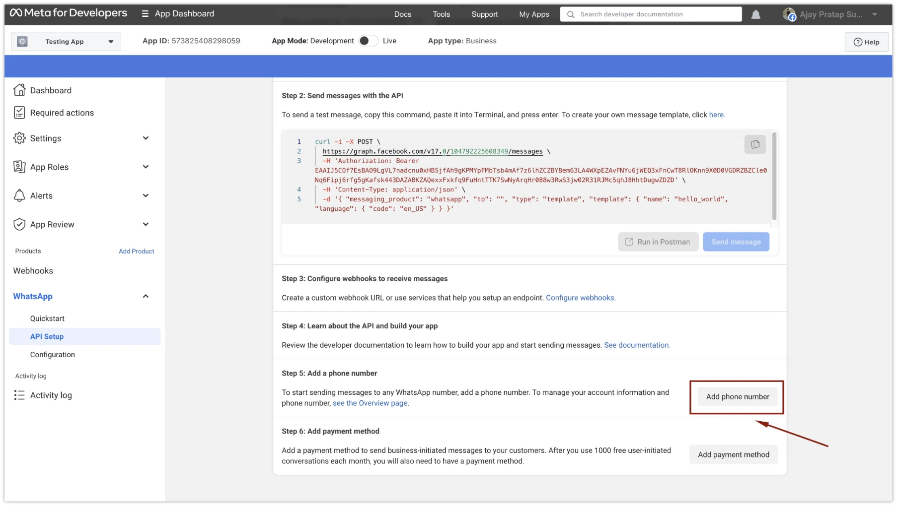The image size is (897, 506).
Task: Open Required actions in the sidebar
Action: [x=62, y=113]
